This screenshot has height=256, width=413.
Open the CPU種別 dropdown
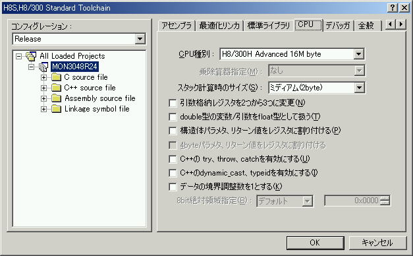(x=358, y=54)
